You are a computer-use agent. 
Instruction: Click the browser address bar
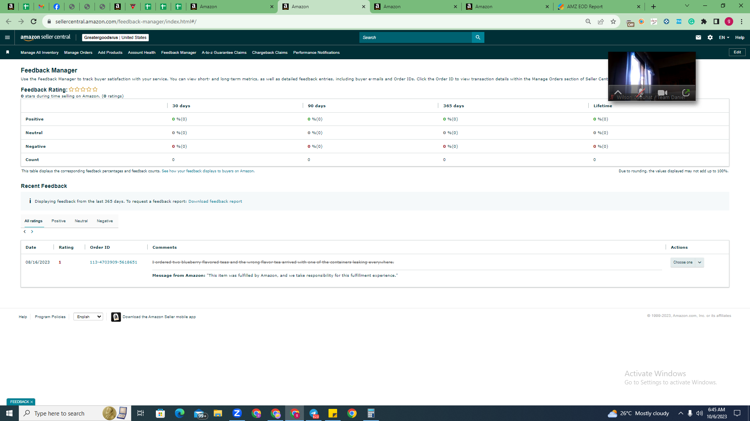point(312,21)
